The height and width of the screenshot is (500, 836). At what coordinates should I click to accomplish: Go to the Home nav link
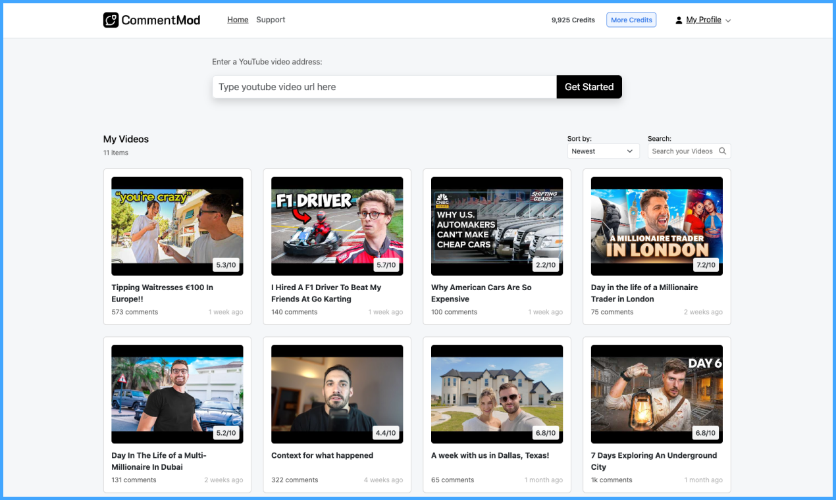(238, 20)
